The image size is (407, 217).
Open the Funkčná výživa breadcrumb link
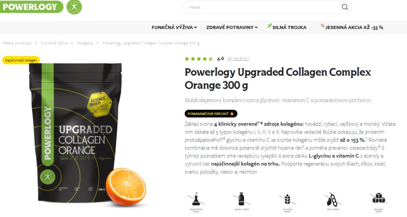(54, 43)
